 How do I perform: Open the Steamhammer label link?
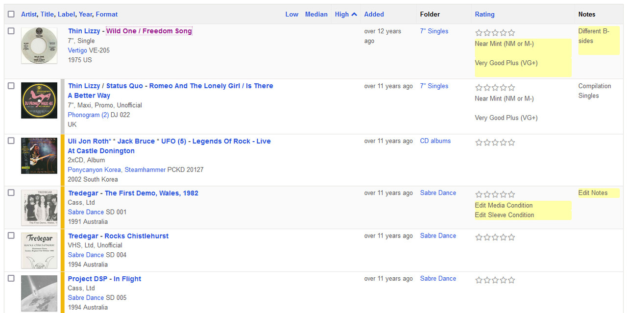pyautogui.click(x=145, y=169)
